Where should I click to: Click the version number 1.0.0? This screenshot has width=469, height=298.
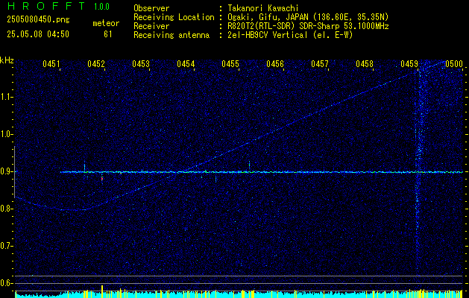101,7
